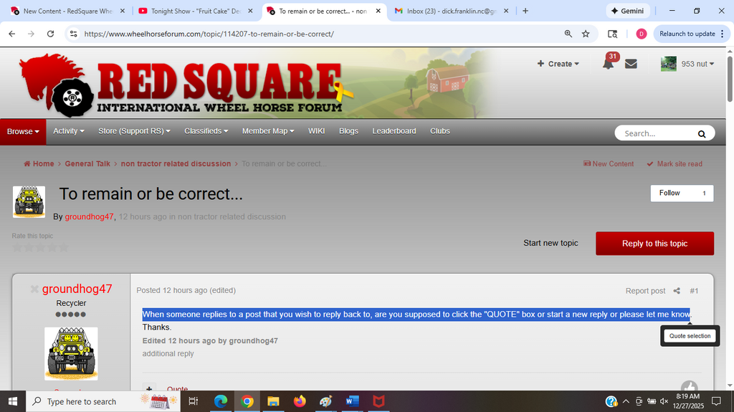Rate this topic five stars

click(x=63, y=248)
